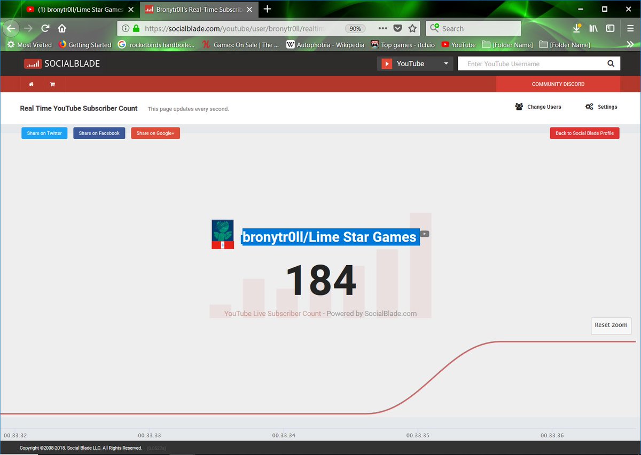Screen dimensions: 641x455
Task: Click the green padlock security icon
Action: click(136, 28)
